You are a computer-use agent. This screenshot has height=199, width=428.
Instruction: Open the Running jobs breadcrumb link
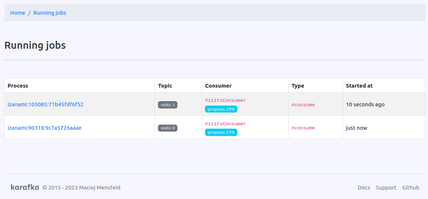pos(50,13)
